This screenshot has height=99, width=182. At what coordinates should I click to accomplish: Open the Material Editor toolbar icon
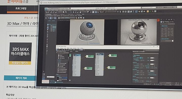click(136, 12)
